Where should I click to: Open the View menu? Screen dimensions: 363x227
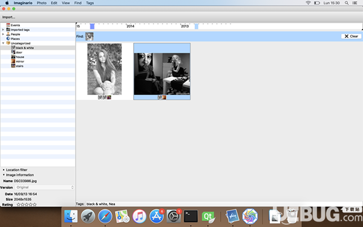[66, 3]
